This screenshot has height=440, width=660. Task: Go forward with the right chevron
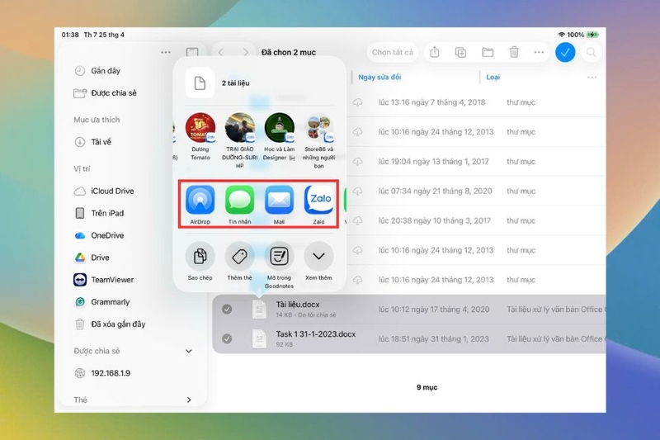pos(245,52)
